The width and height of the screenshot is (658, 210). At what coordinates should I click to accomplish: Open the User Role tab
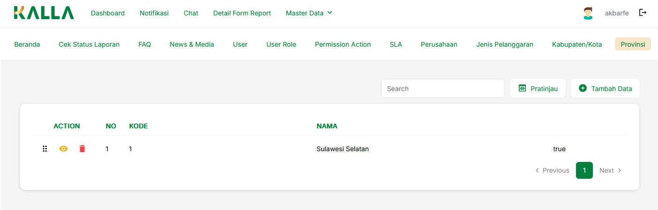(x=281, y=44)
